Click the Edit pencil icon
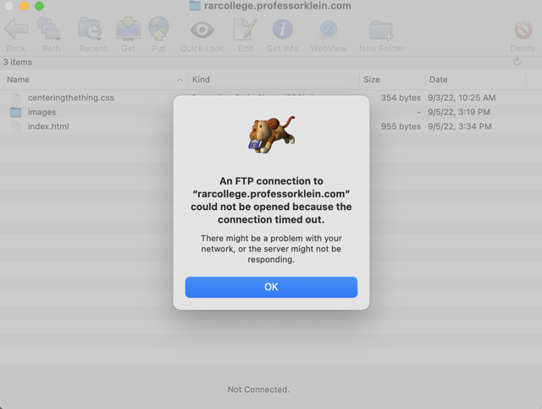 pyautogui.click(x=245, y=30)
